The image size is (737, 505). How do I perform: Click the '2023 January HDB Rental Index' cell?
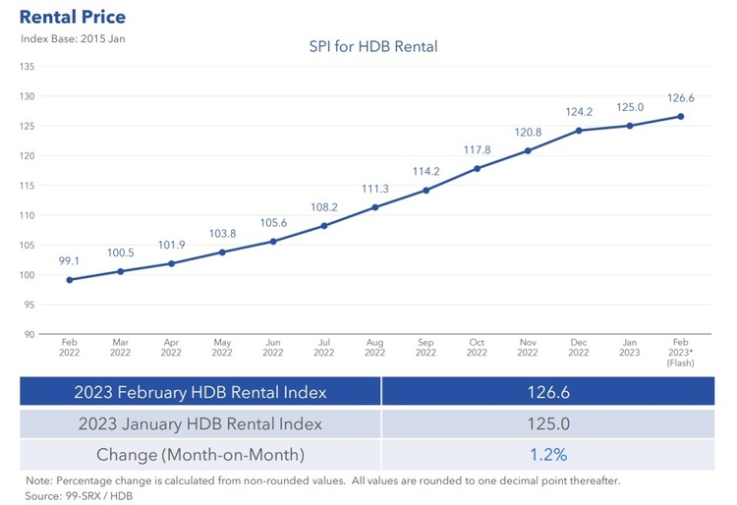tap(200, 423)
